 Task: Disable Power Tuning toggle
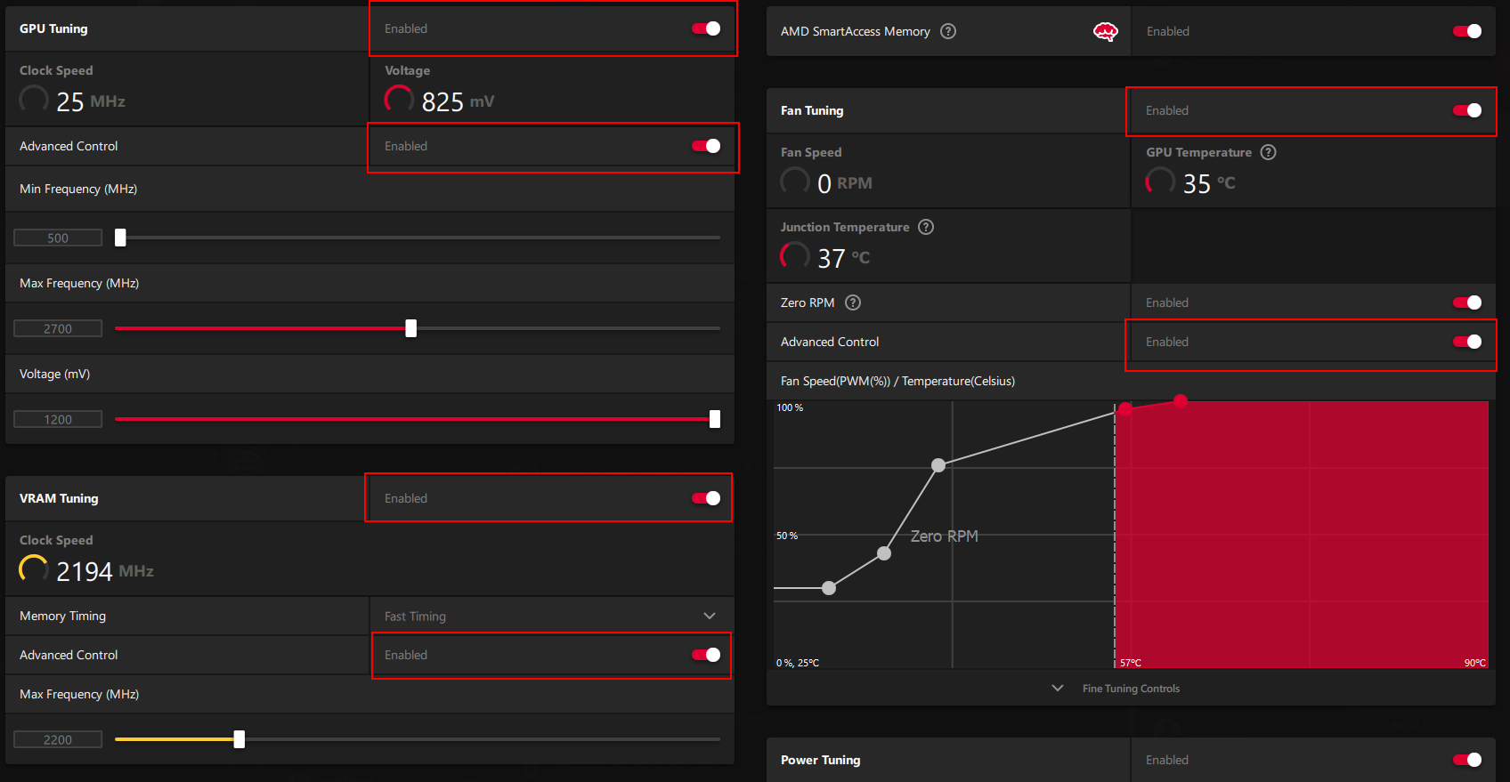[x=1466, y=760]
